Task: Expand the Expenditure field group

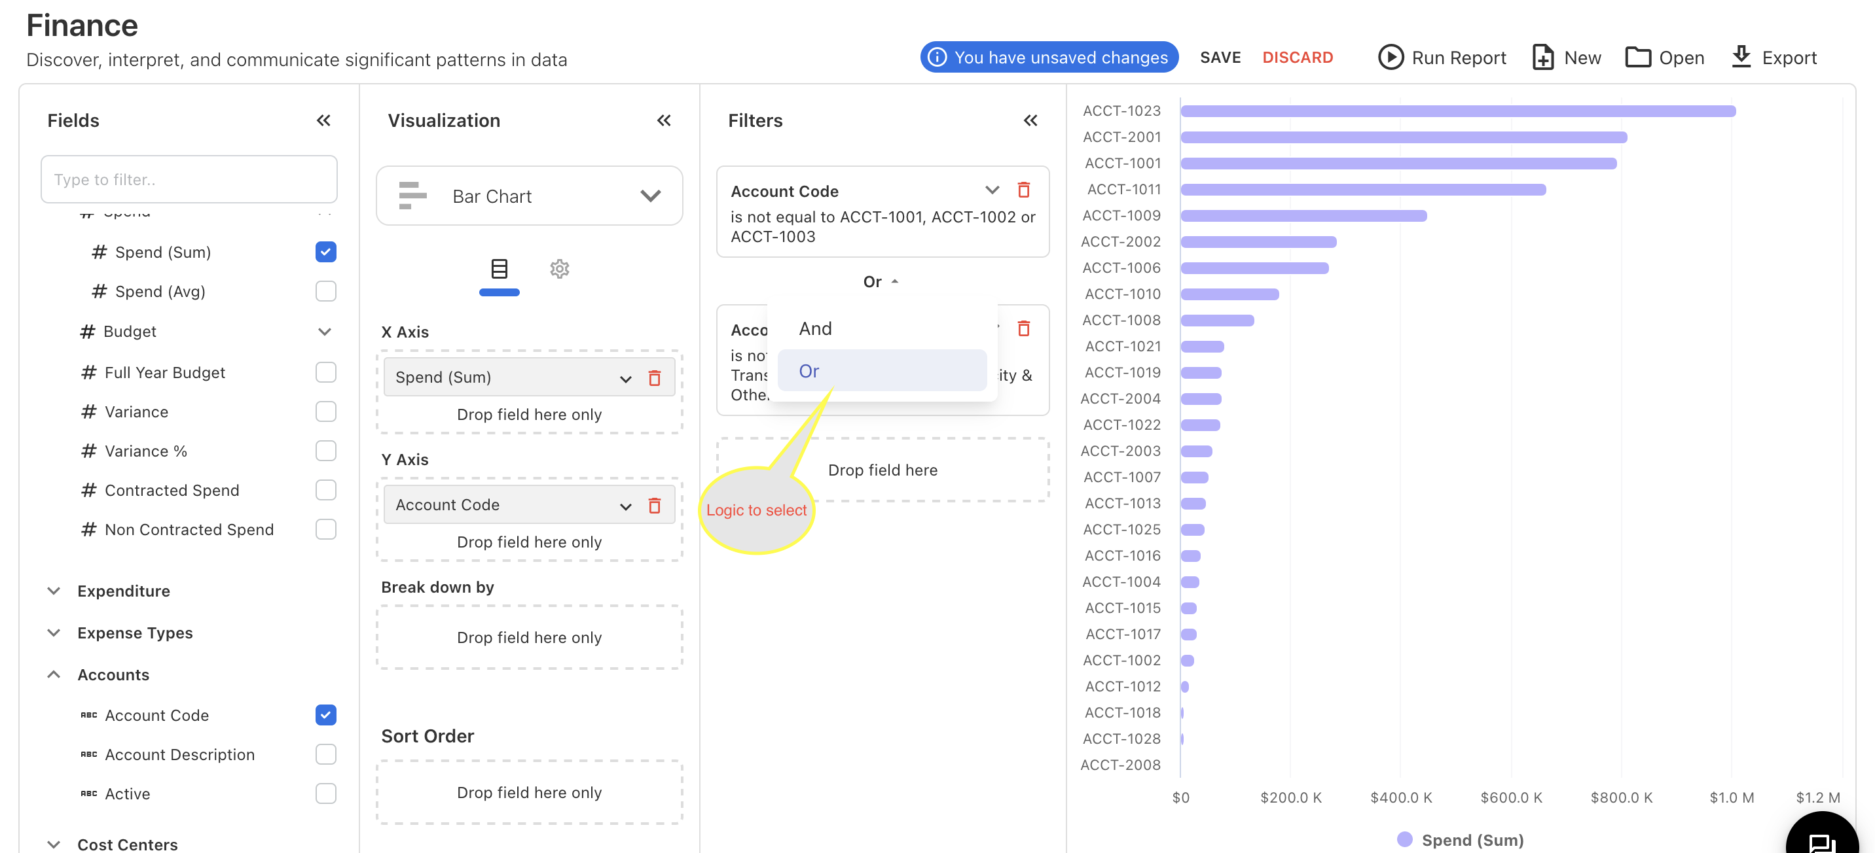Action: coord(54,591)
